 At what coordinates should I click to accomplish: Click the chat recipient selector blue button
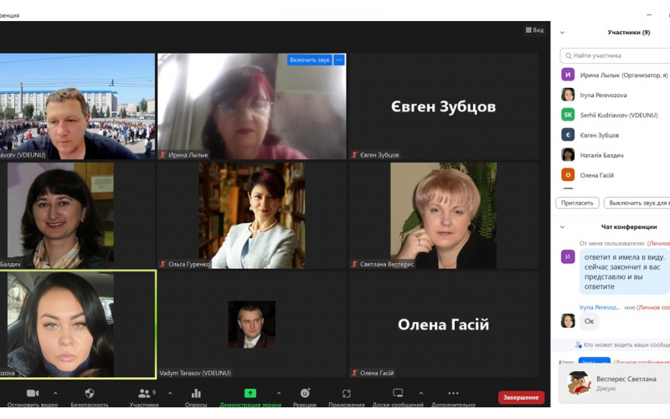(595, 361)
